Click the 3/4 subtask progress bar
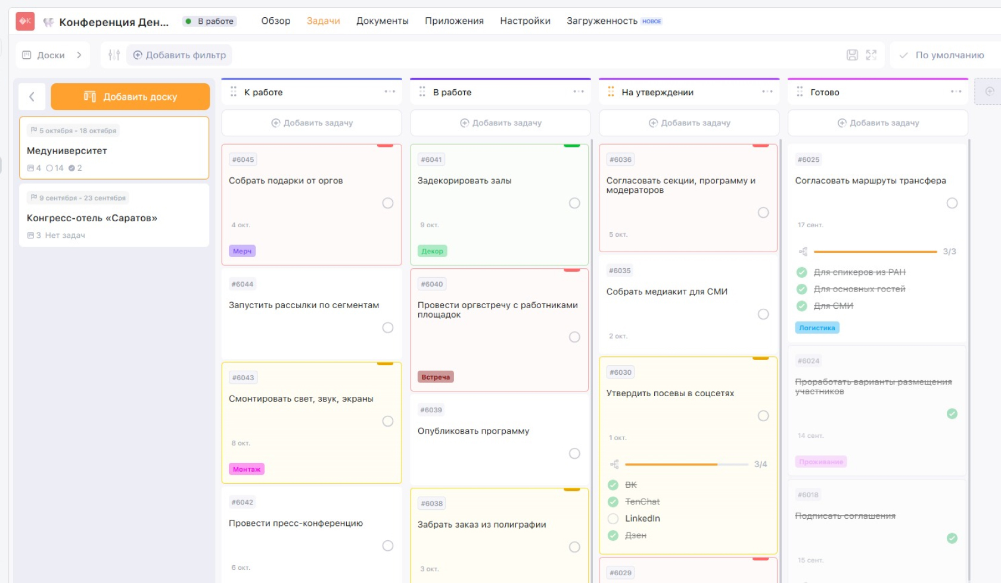Viewport: 1001px width, 583px height. point(686,464)
